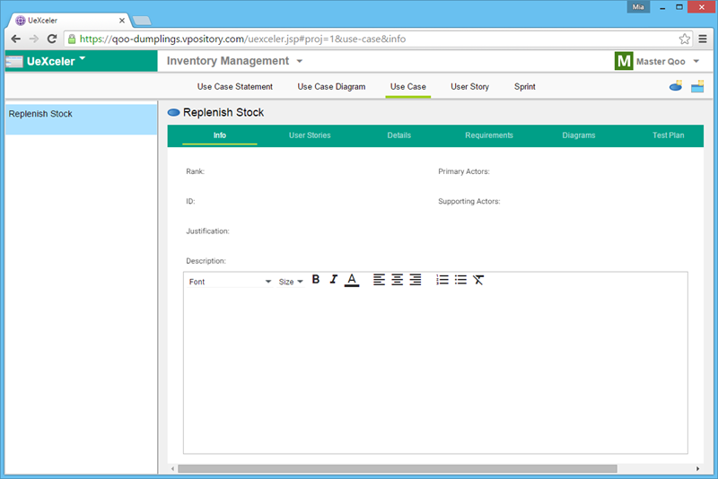Open the Details sub-tab
This screenshot has width=718, height=479.
pos(398,135)
